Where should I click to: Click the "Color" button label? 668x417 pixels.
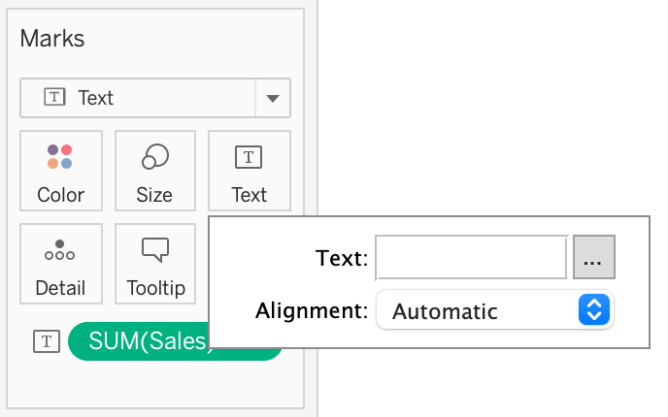point(60,194)
